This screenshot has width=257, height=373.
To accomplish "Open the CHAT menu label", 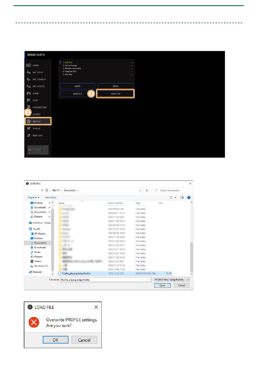I will coord(35,100).
